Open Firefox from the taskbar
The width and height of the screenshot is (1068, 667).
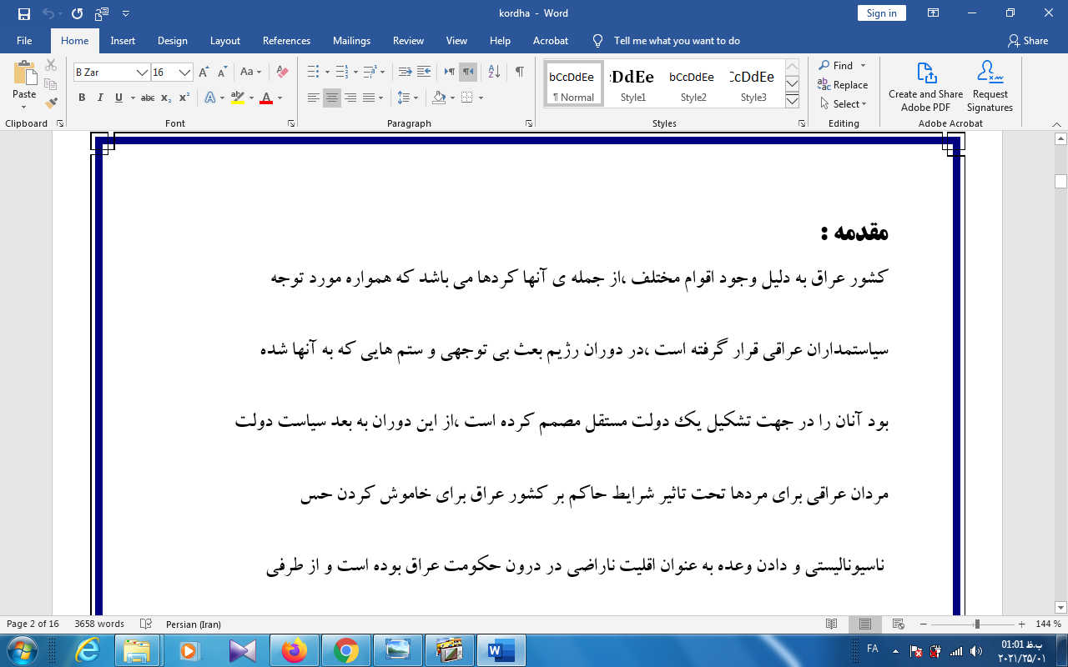[294, 649]
